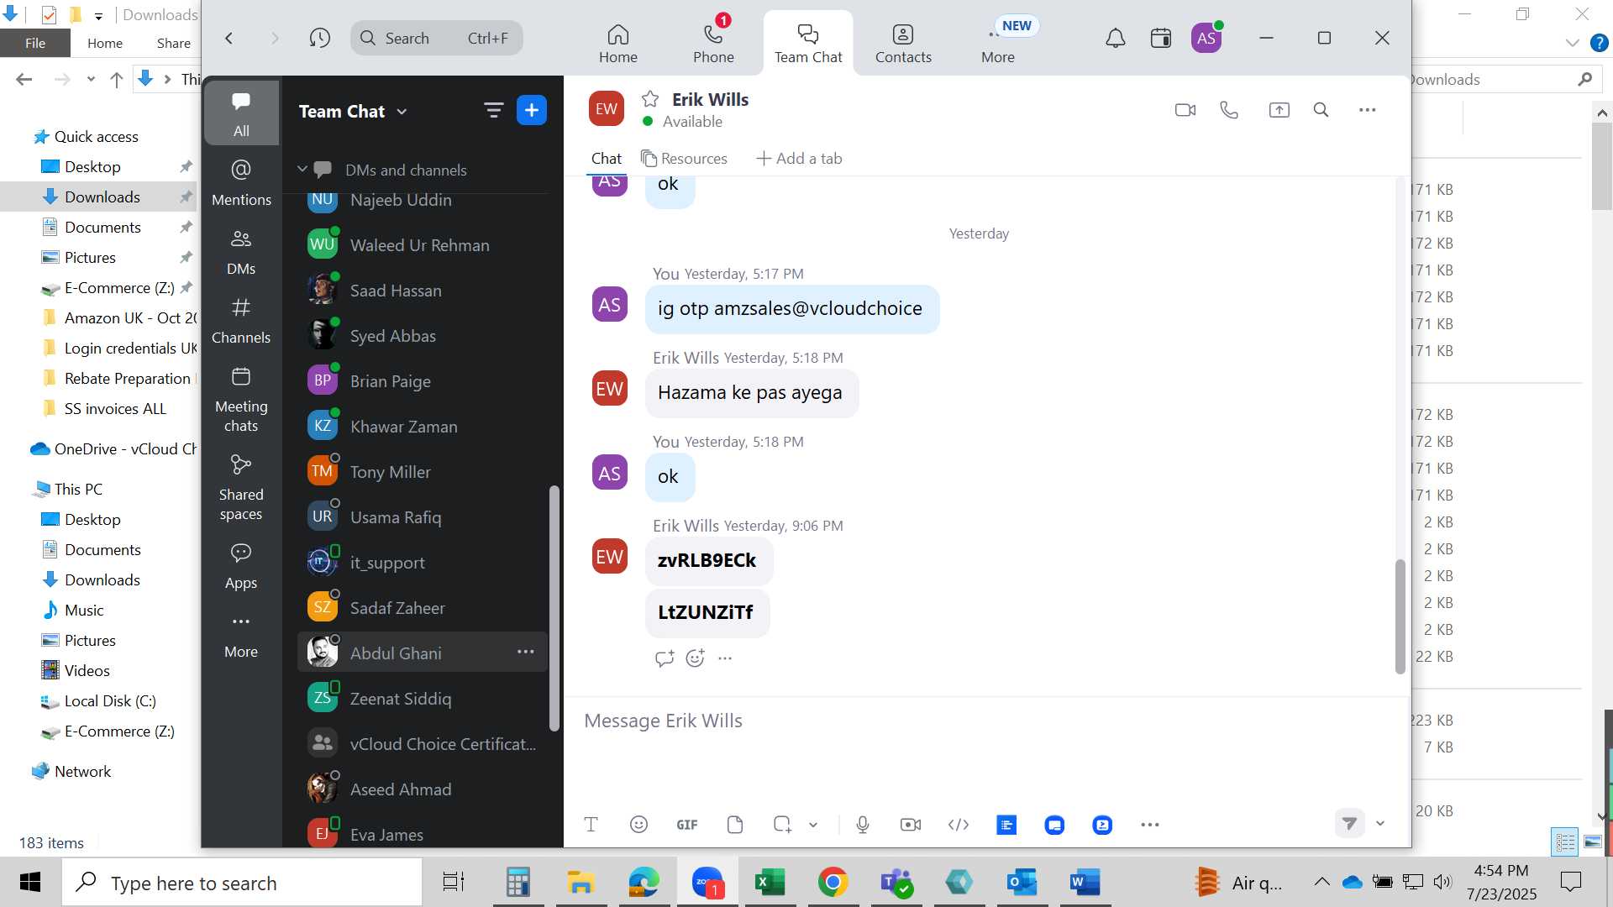Image resolution: width=1613 pixels, height=907 pixels.
Task: Open the chat list filter icon
Action: point(493,110)
